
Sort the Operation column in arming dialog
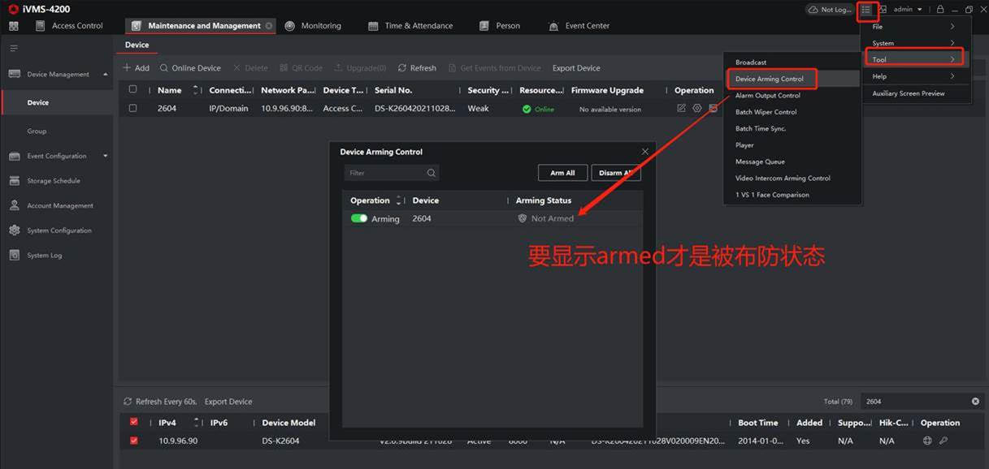[398, 200]
